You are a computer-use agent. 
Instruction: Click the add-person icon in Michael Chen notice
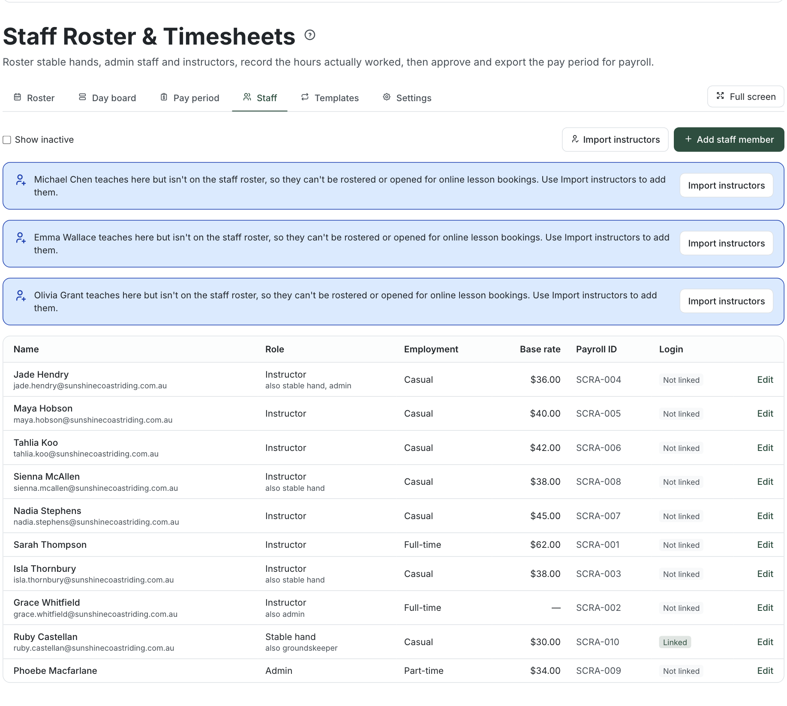click(x=21, y=180)
